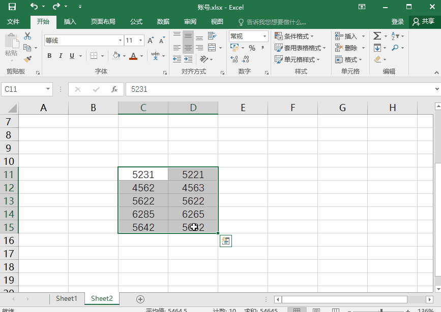The image size is (441, 312).
Task: Switch to the Sheet1 worksheet tab
Action: 66,299
